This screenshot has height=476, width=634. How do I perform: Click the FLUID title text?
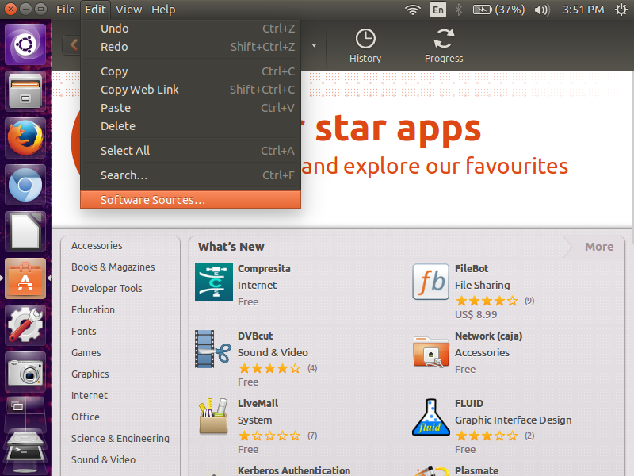469,404
